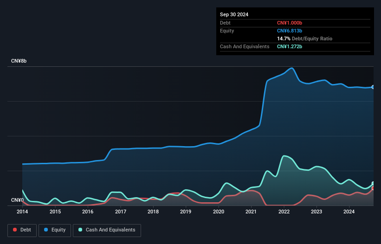Click the Sep 30 2024 tooltip date
Viewport: 381px width, 244px height.
coord(234,14)
